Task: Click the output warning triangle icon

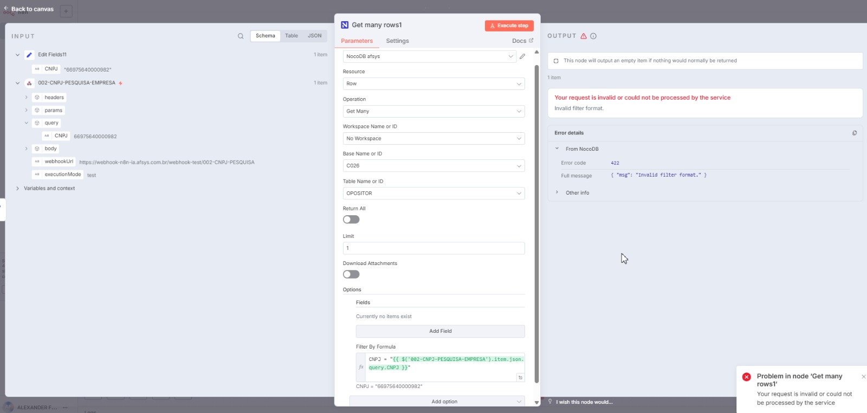Action: click(x=584, y=36)
